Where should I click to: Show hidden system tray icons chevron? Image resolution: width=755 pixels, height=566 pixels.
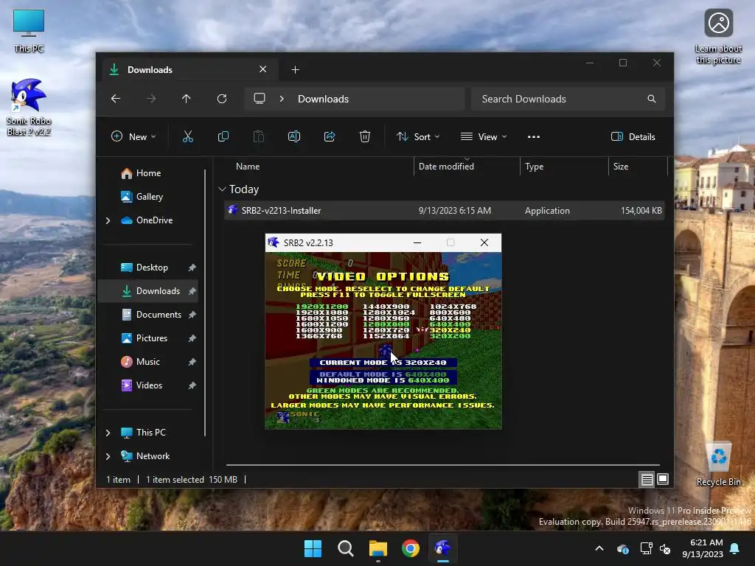click(x=599, y=548)
